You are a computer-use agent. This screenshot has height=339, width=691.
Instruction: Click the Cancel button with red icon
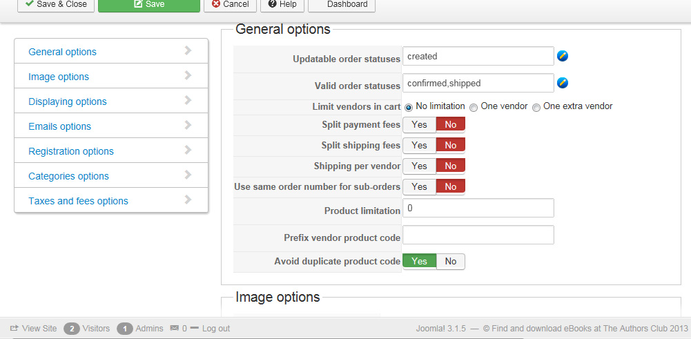(230, 4)
